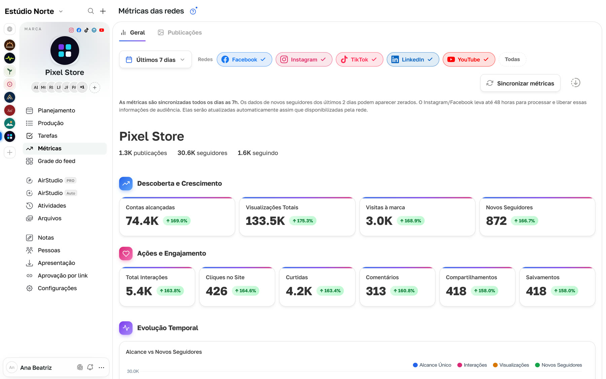Click the plus icon beside search
606x379 pixels.
pos(103,11)
